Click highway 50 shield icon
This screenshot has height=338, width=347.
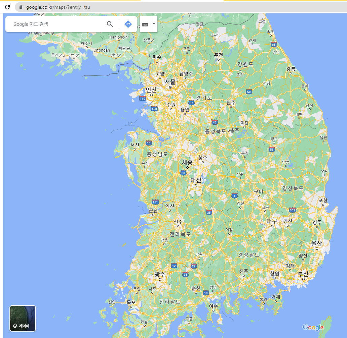249,92
